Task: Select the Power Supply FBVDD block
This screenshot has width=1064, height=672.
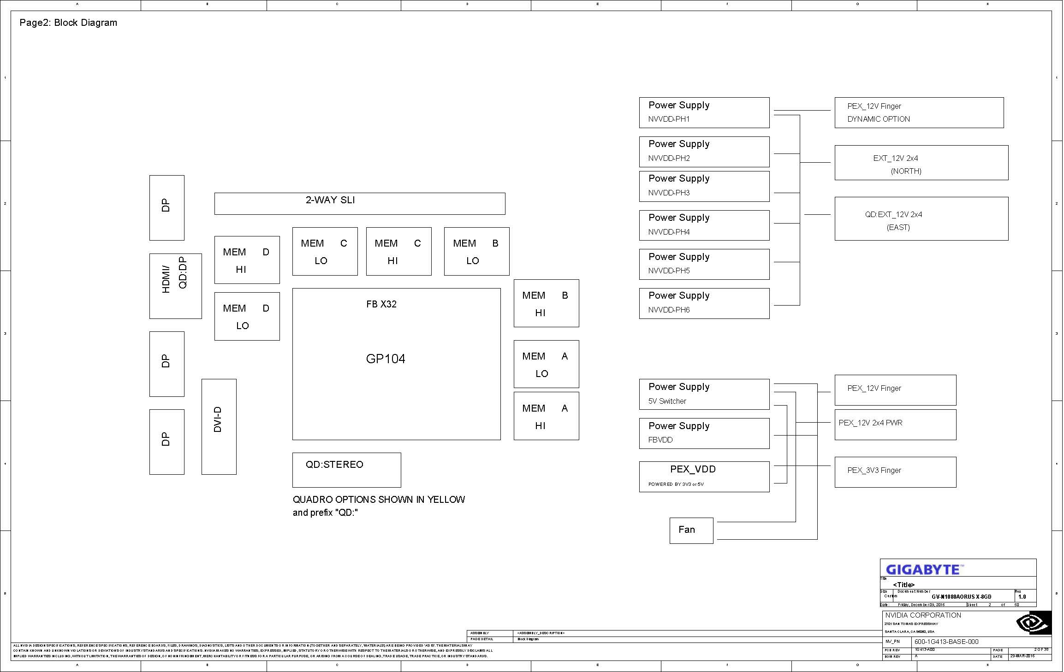Action: click(x=704, y=433)
